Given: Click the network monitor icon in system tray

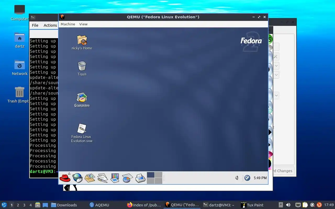Looking at the screenshot, I should pyautogui.click(x=298, y=205).
